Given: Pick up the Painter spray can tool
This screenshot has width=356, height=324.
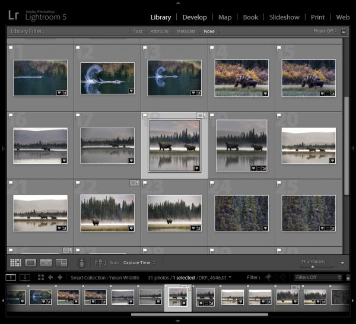Looking at the screenshot, I should [x=82, y=263].
